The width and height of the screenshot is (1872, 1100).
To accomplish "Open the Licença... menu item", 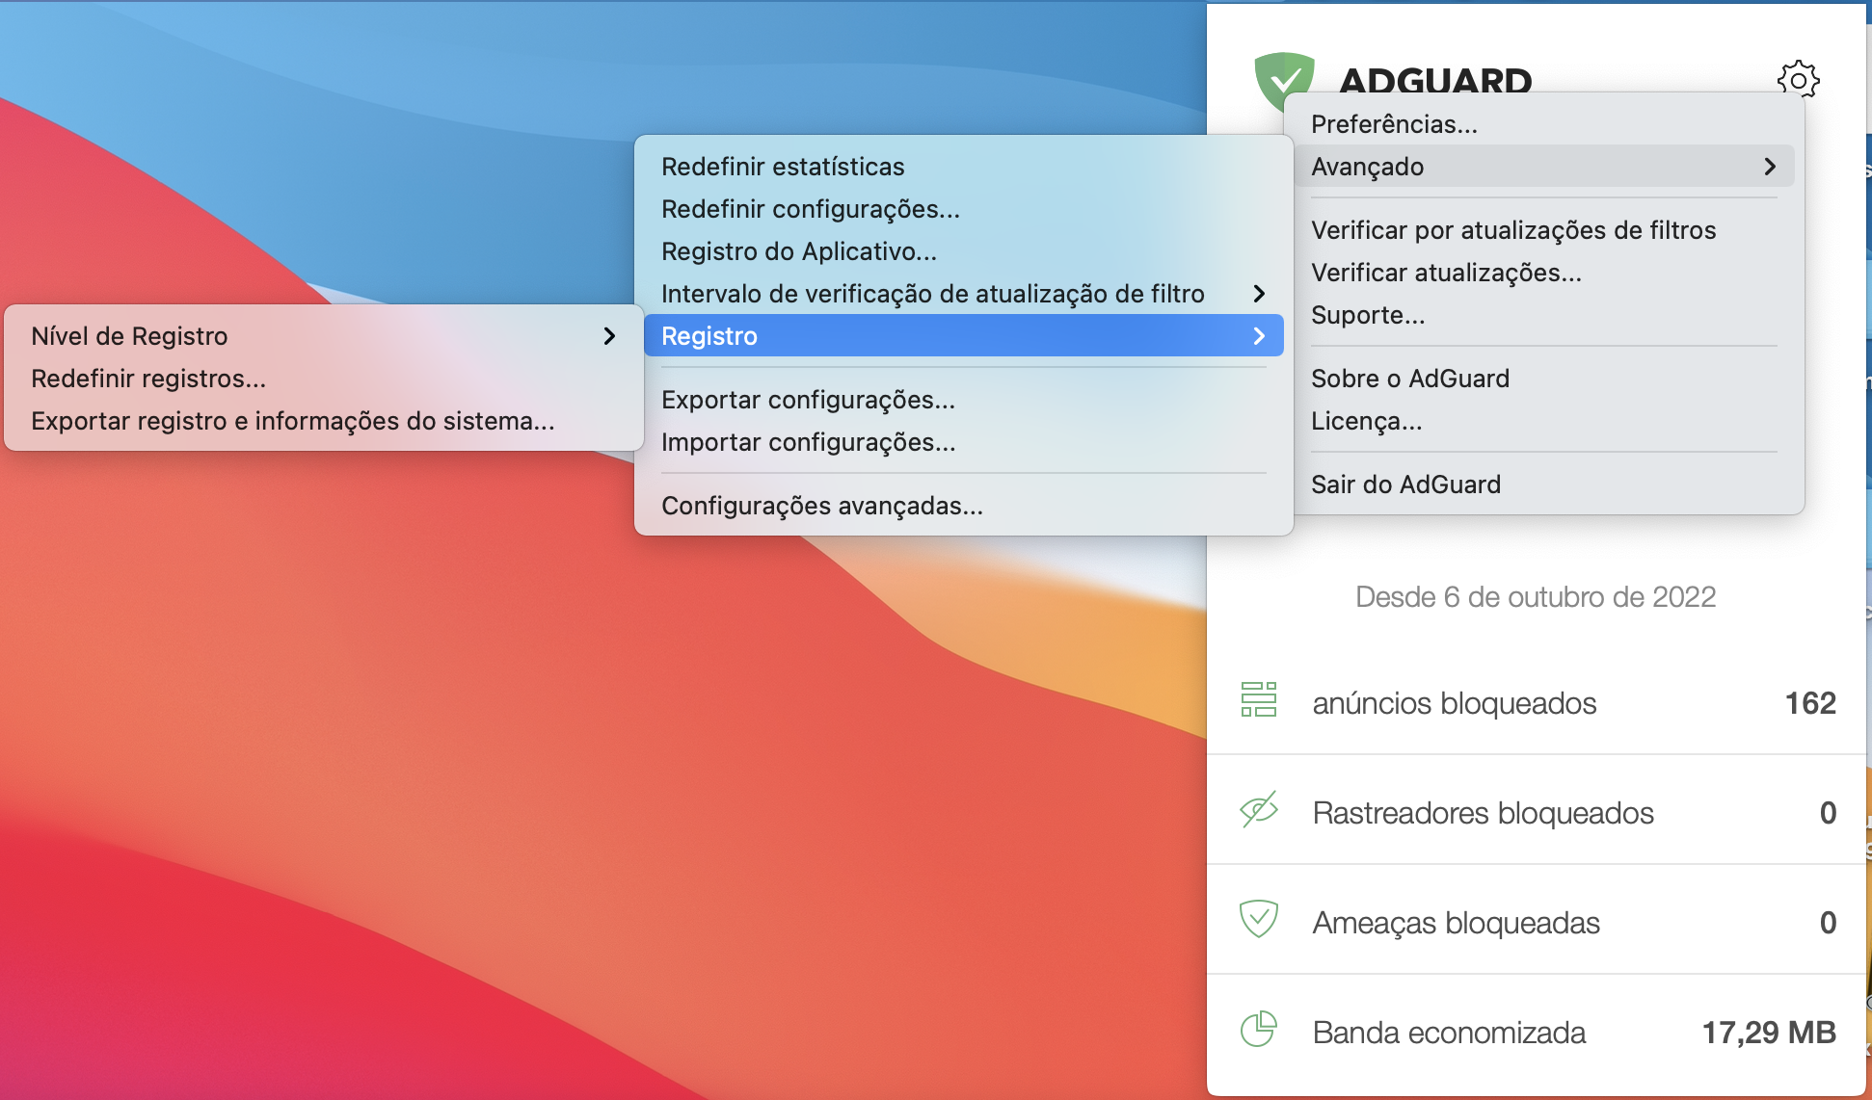I will (x=1544, y=421).
